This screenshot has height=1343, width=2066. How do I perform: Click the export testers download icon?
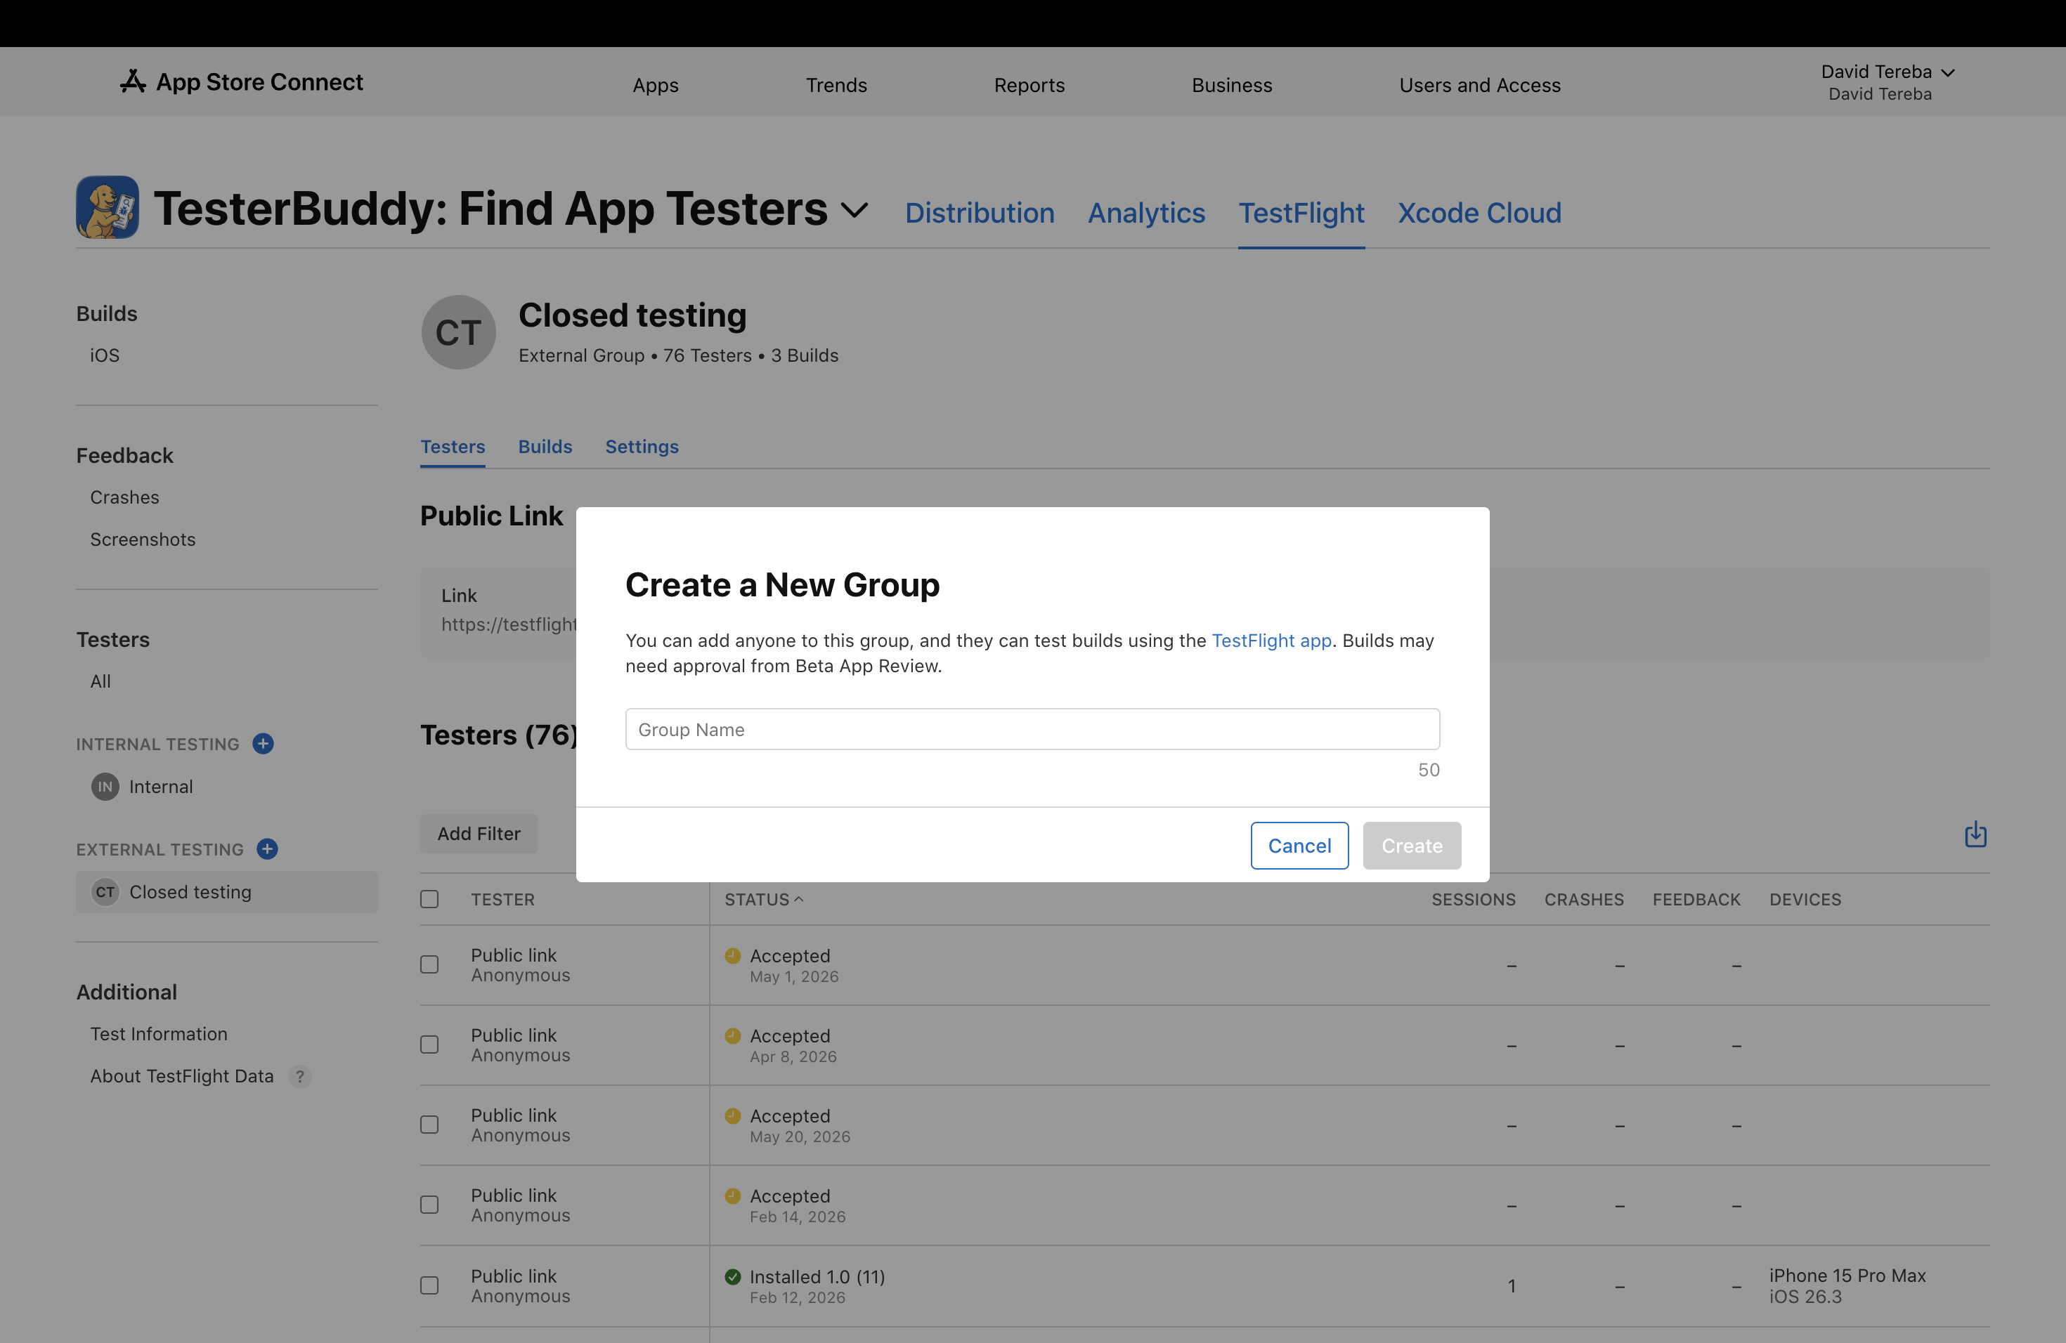[x=1976, y=834]
